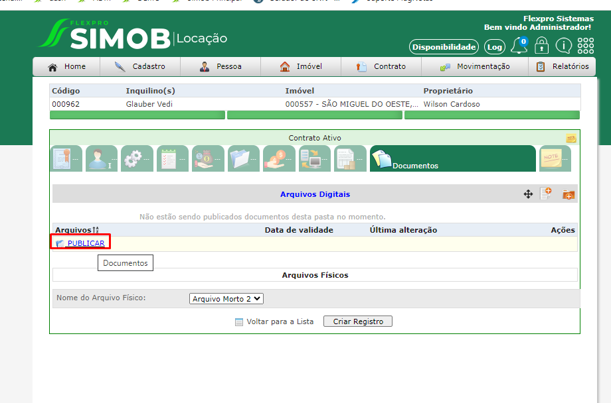Open the gears settings tab icon

coord(137,158)
